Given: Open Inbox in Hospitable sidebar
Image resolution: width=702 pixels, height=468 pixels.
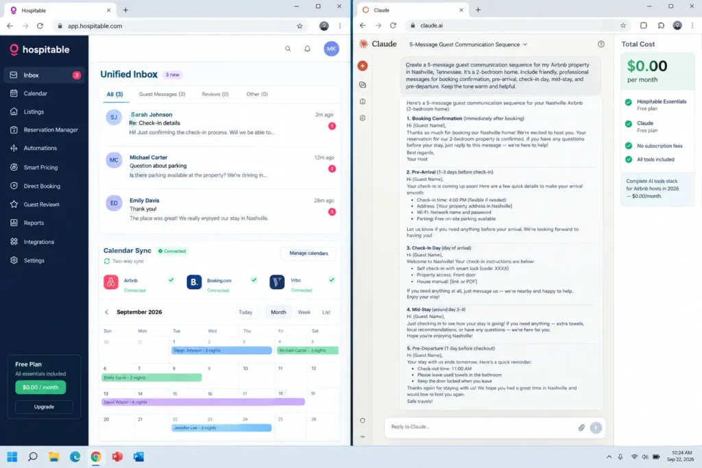Looking at the screenshot, I should (x=44, y=75).
